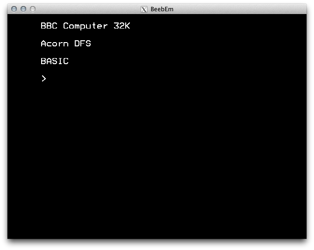Viewport: 314px width, 250px height.
Task: Click the X11 icon in the title bar
Action: 144,9
